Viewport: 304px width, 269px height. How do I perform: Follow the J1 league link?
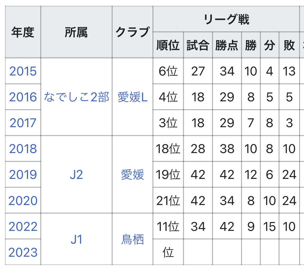76,239
